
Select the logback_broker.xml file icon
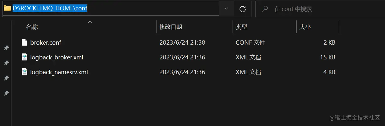24,57
